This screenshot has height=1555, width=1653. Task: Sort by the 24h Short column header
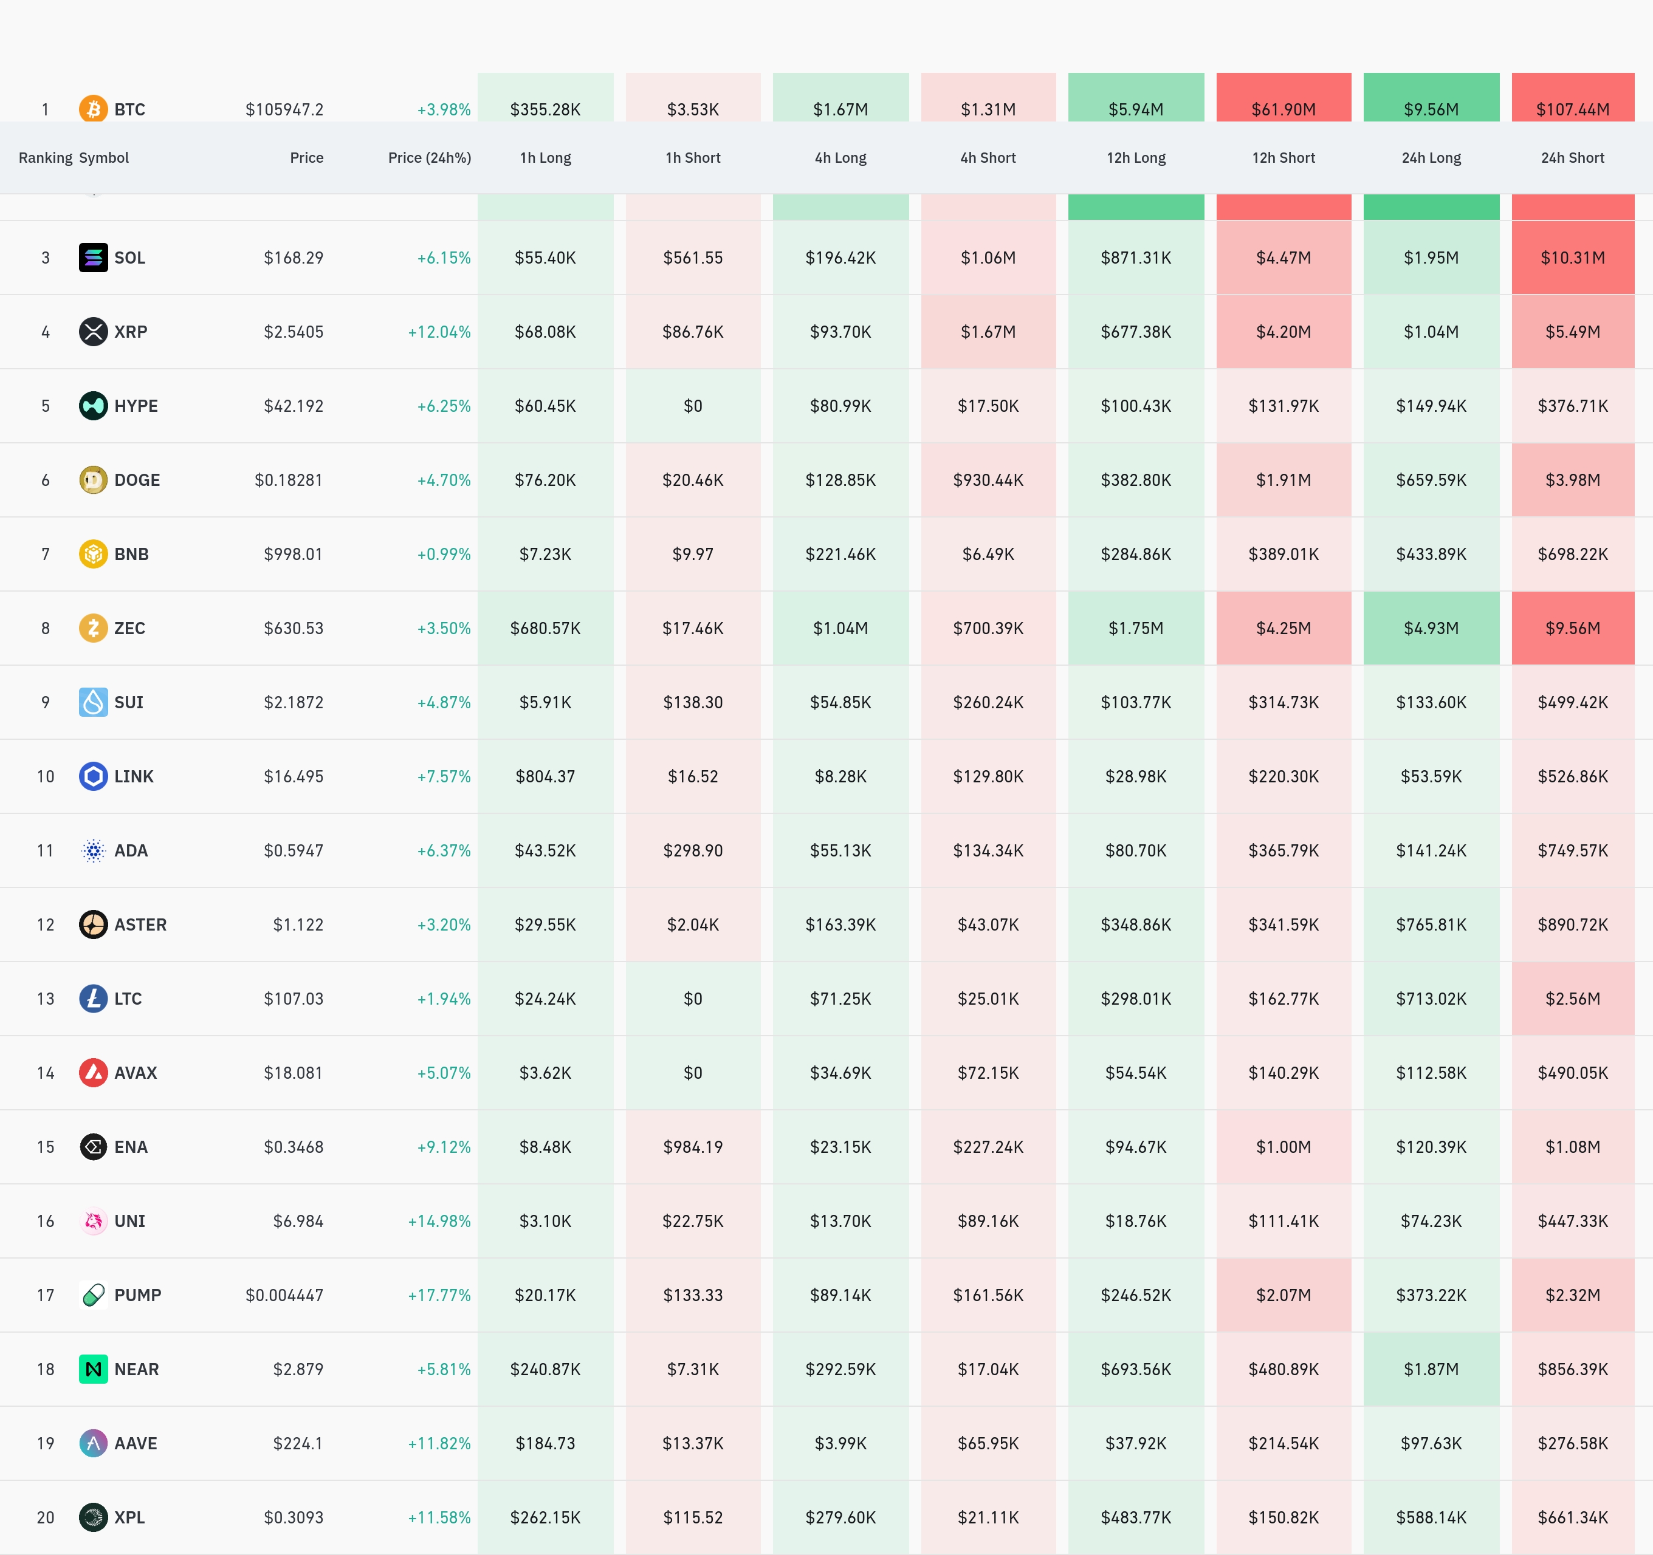tap(1572, 158)
